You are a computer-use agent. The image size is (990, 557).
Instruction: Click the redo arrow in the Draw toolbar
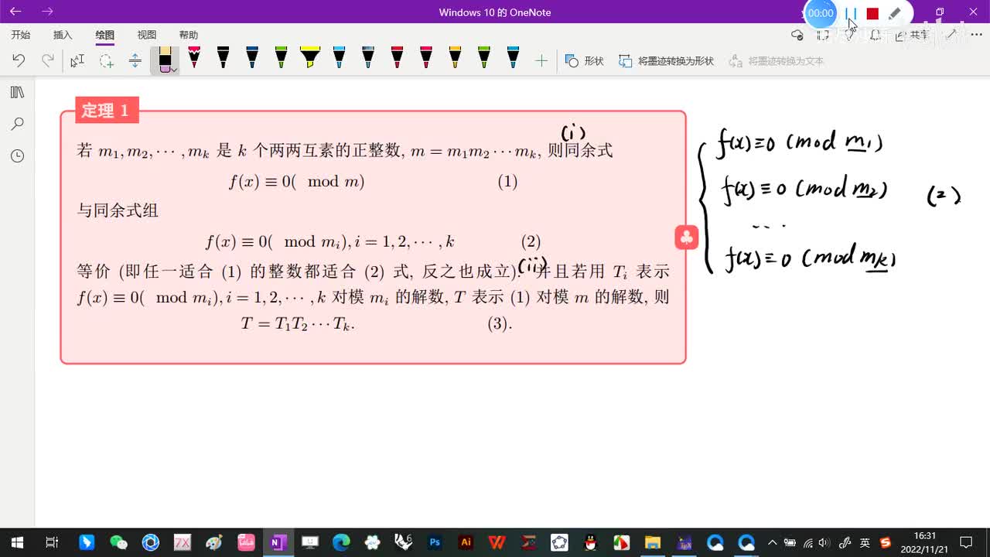pyautogui.click(x=48, y=60)
